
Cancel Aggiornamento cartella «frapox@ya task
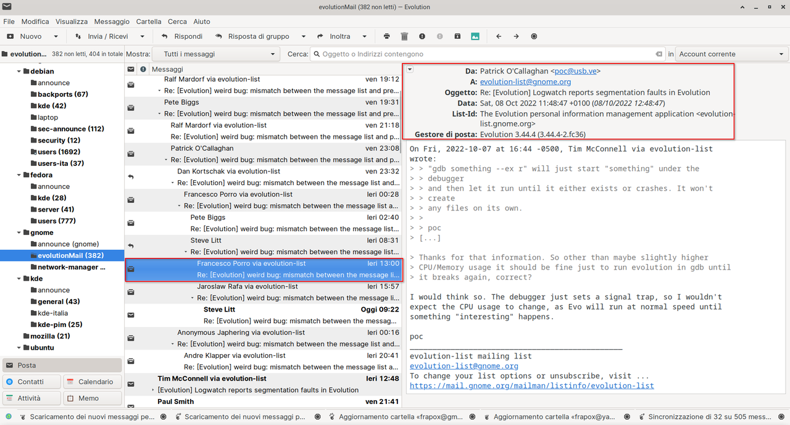[x=626, y=417]
